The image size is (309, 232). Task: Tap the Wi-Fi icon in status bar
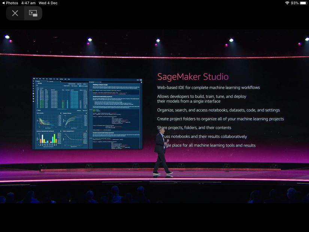click(x=287, y=3)
